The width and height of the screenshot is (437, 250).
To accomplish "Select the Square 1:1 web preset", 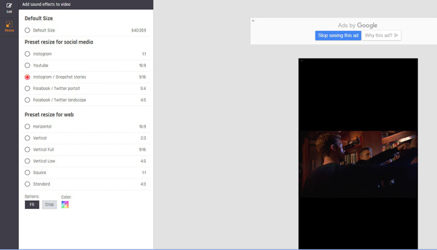I will 28,173.
